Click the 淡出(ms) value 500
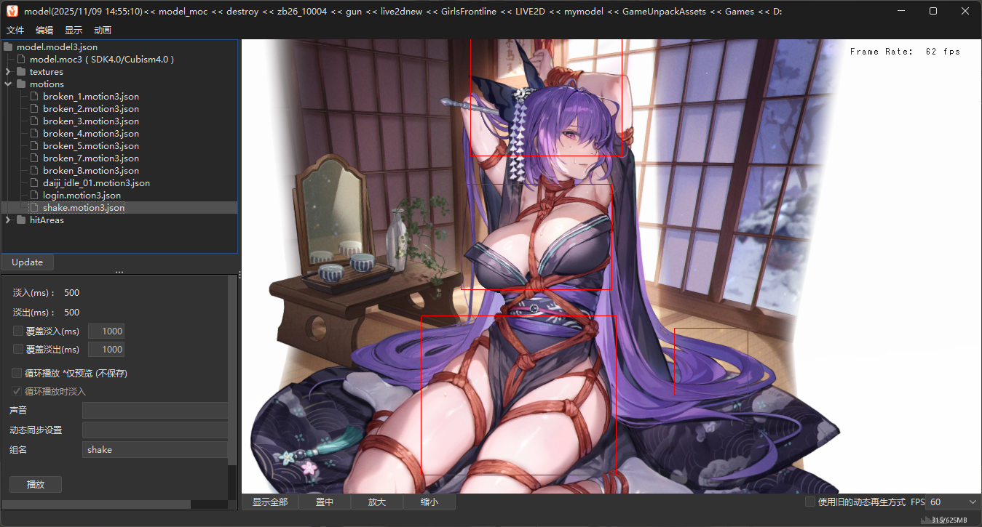 click(71, 312)
